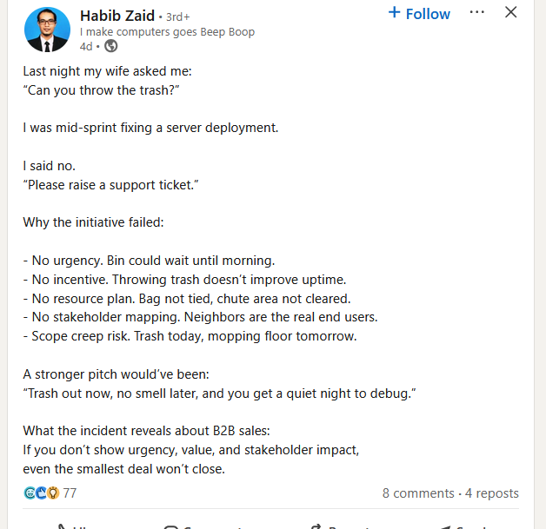Like the post using thumbs-up icon

point(61,526)
